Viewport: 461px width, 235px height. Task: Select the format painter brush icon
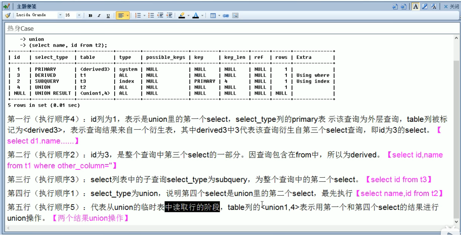7,15
